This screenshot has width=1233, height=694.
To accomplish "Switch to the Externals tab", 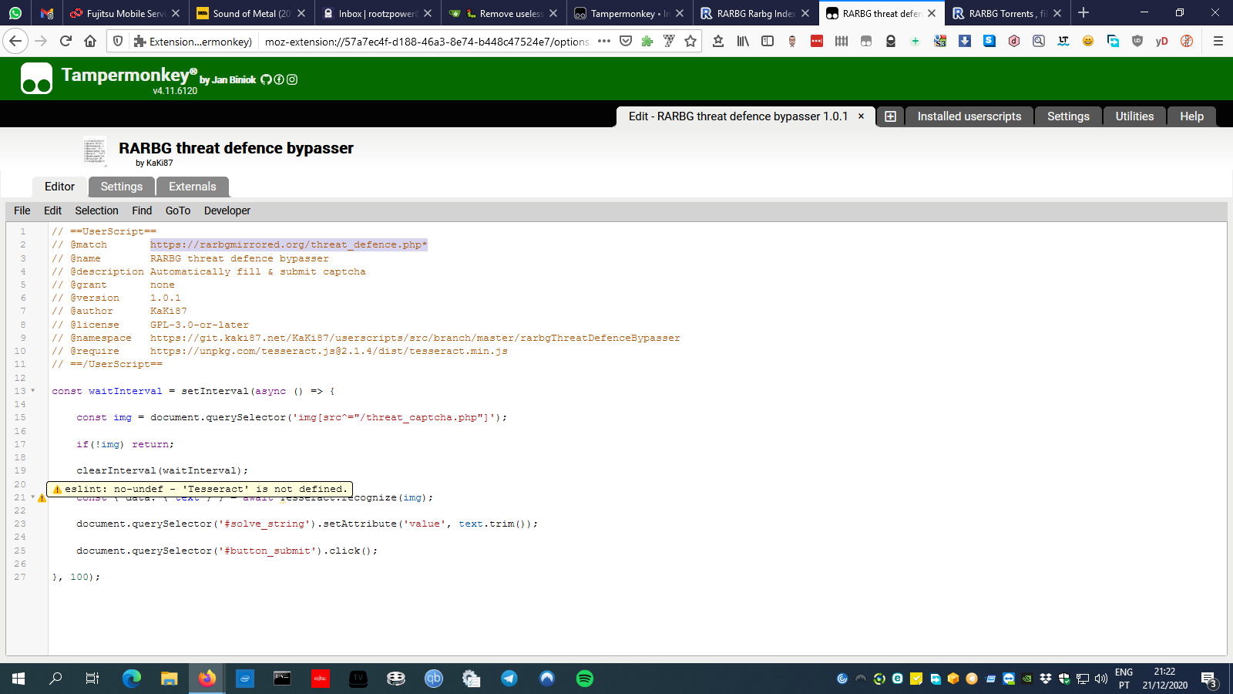I will coord(193,187).
